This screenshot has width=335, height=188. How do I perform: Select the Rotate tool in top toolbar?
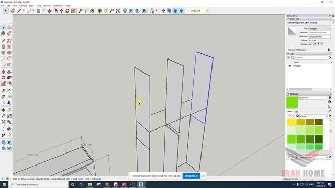[x=68, y=10]
